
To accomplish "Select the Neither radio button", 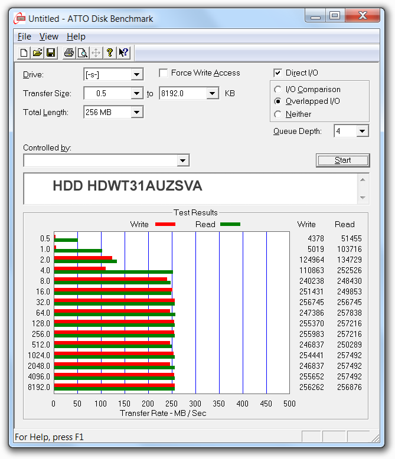I will pyautogui.click(x=278, y=114).
